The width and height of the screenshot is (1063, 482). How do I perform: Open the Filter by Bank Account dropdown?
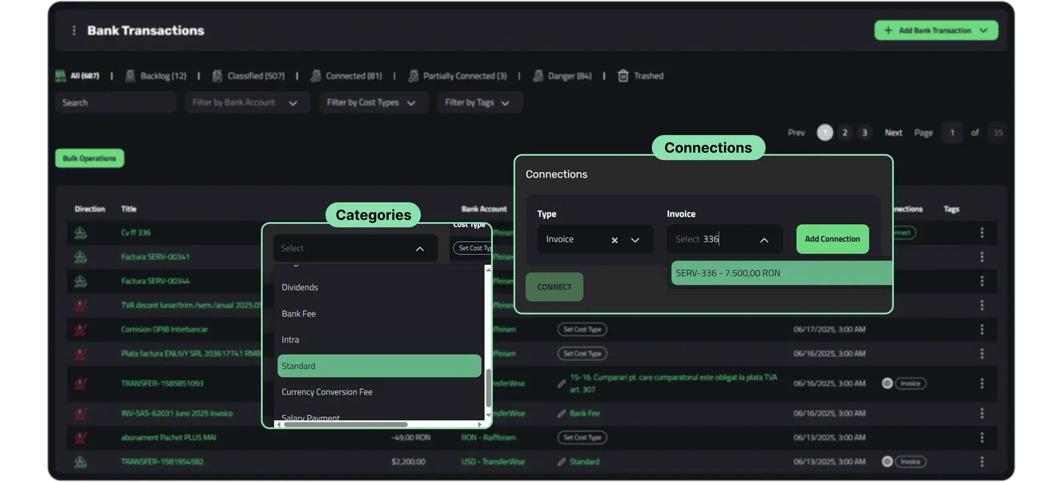(x=247, y=102)
